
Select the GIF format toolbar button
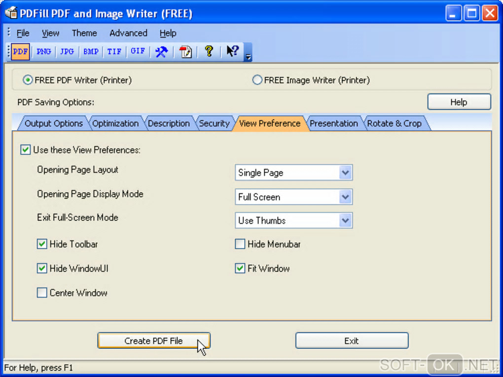point(138,52)
